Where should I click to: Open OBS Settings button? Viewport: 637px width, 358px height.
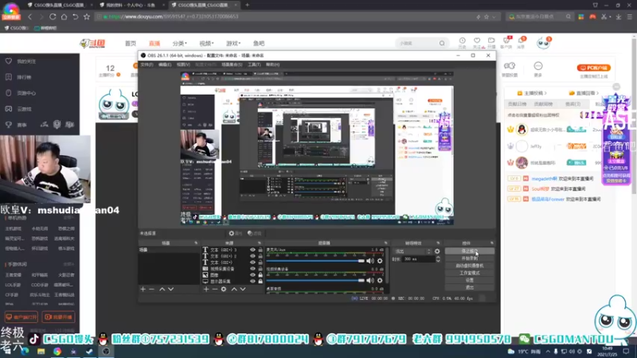(x=470, y=280)
